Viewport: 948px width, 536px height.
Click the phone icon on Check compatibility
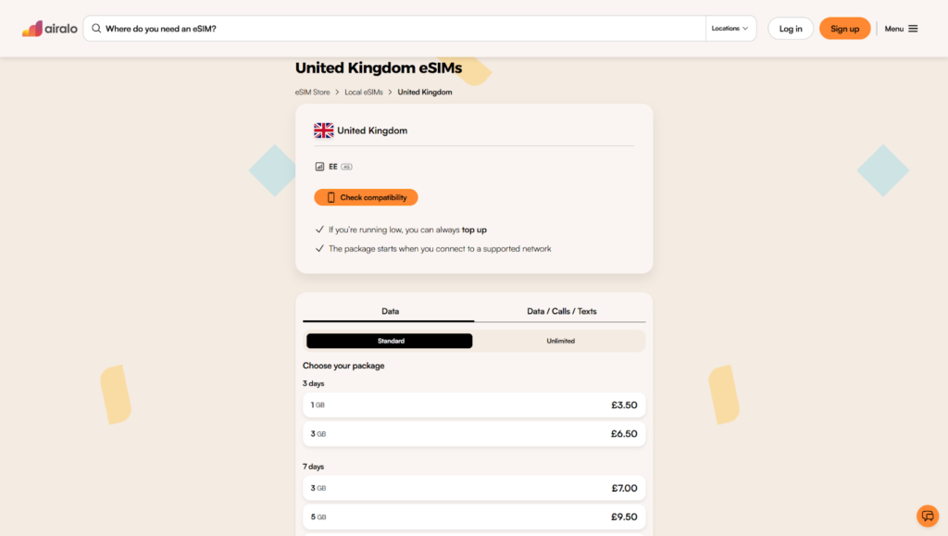coord(330,196)
